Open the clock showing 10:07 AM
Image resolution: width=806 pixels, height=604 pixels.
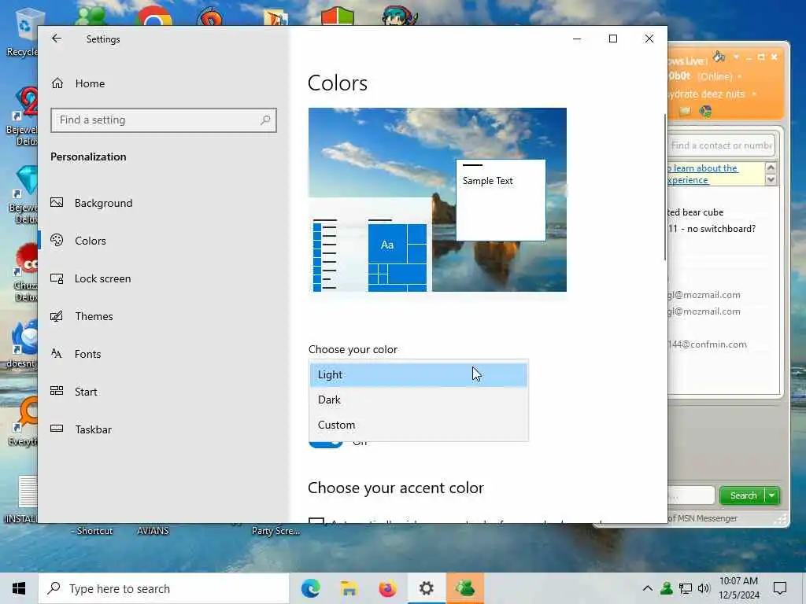[x=738, y=588]
